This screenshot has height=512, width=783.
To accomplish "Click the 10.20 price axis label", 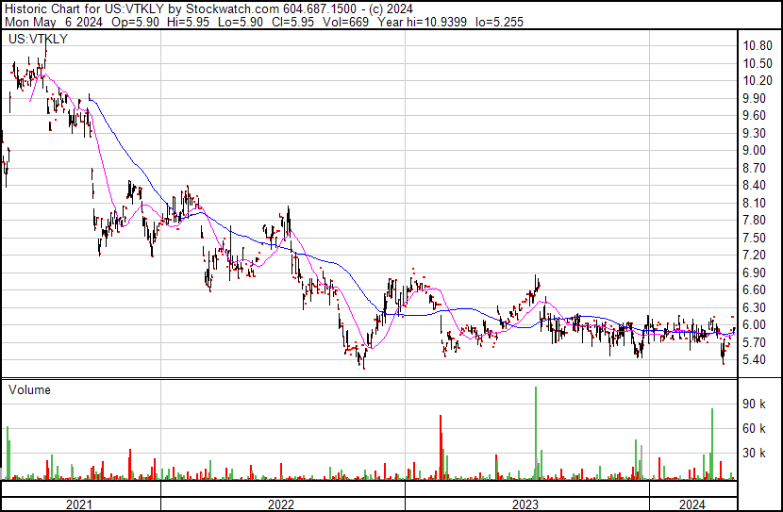I will click(x=758, y=81).
